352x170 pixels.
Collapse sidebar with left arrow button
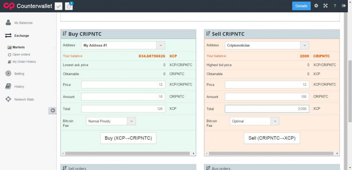tap(53, 110)
